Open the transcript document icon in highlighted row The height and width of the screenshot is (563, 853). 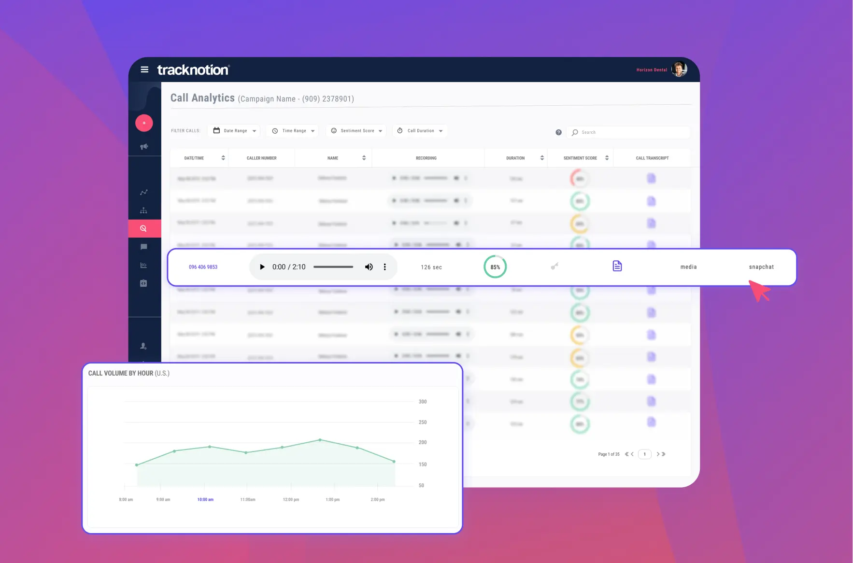[x=617, y=266]
